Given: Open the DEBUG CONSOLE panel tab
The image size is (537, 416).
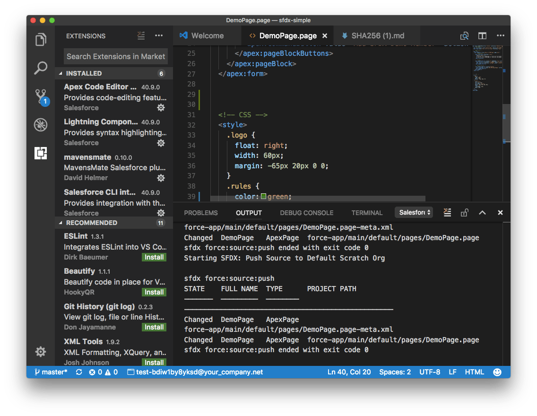Looking at the screenshot, I should tap(306, 213).
